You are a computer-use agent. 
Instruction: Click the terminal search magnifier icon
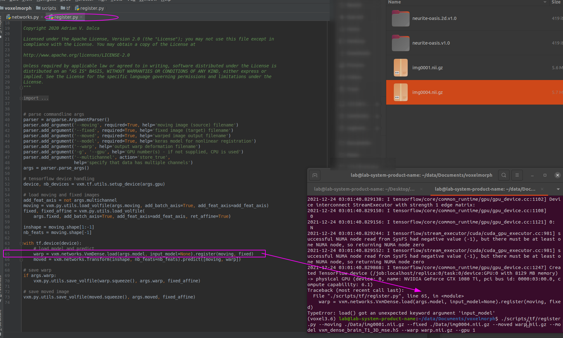pos(504,175)
